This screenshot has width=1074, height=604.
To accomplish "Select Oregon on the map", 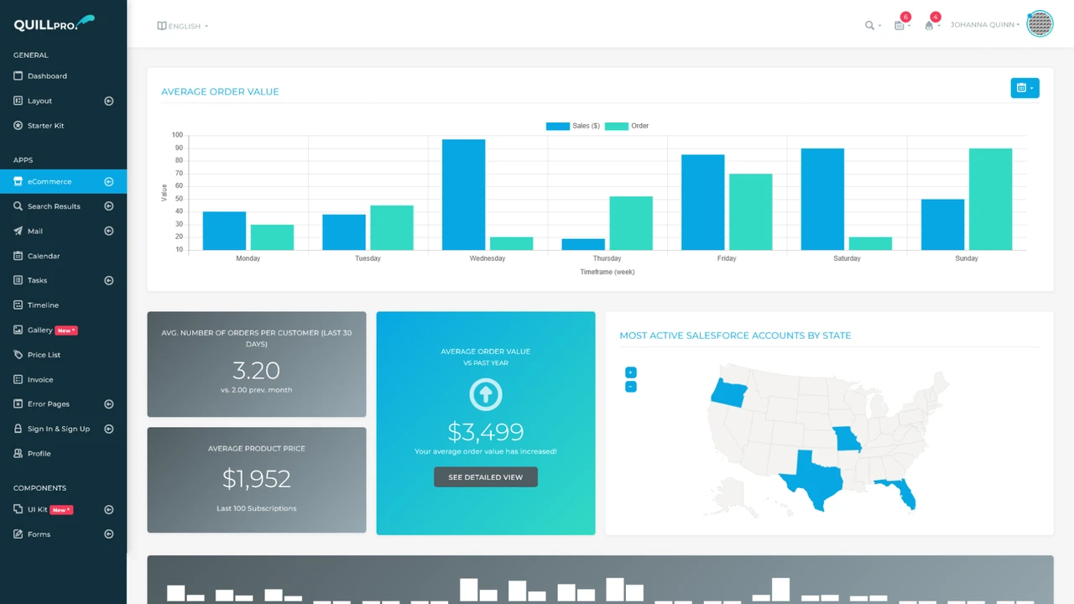I will point(729,393).
